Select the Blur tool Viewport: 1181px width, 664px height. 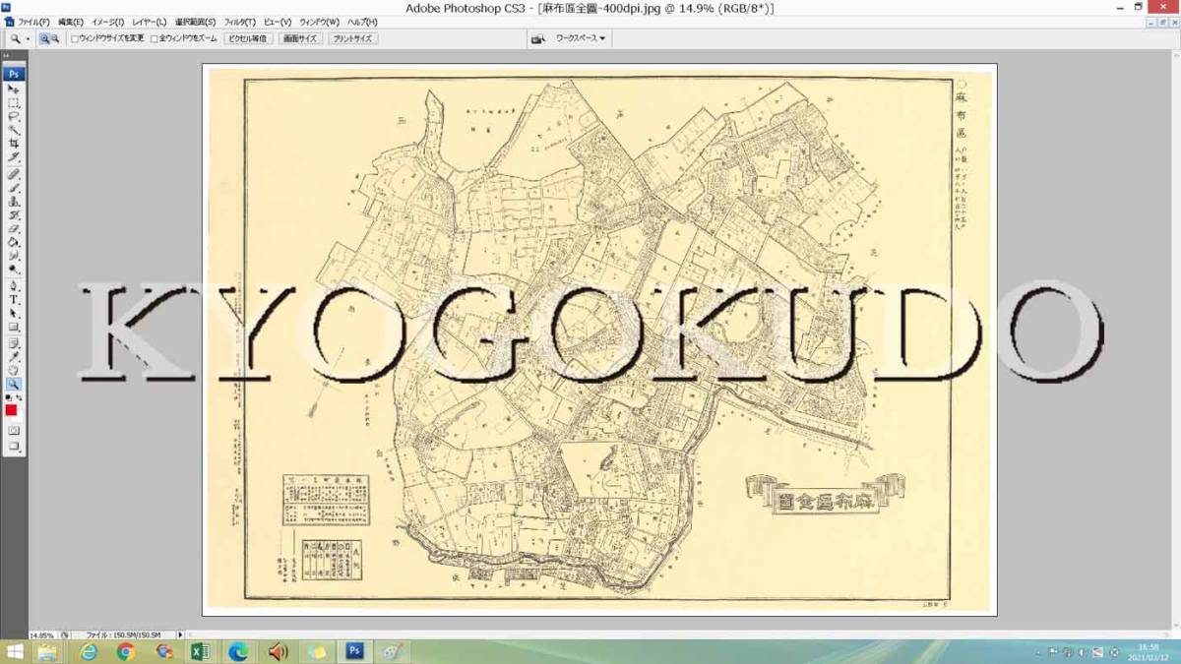[x=14, y=256]
